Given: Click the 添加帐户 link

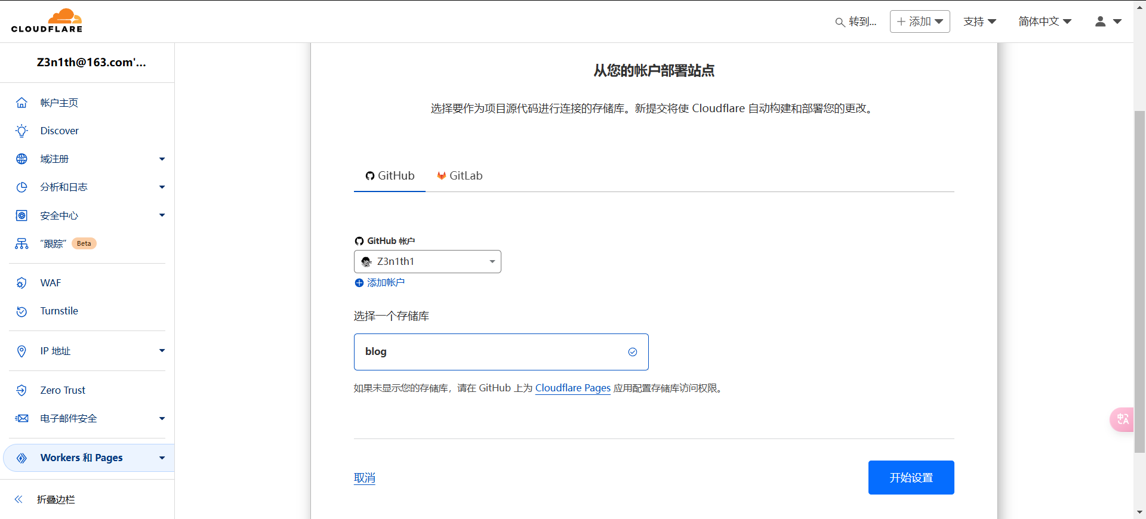Looking at the screenshot, I should pyautogui.click(x=386, y=283).
